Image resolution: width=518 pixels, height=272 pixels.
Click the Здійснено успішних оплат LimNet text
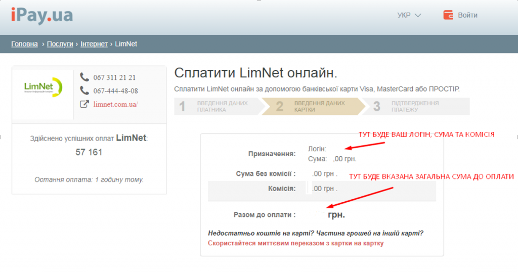coord(89,138)
